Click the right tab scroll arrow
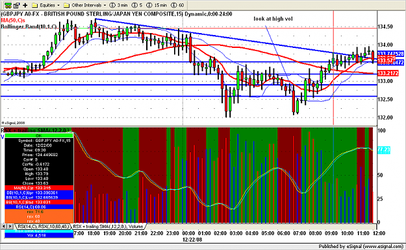Screen dimensions: 406x250 (10, 226)
